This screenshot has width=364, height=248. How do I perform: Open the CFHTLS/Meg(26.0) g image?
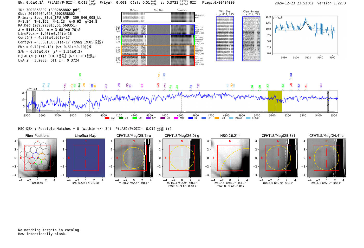tap(182, 158)
